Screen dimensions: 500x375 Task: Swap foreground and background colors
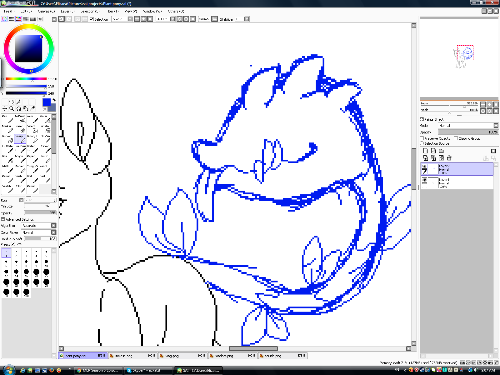click(54, 100)
